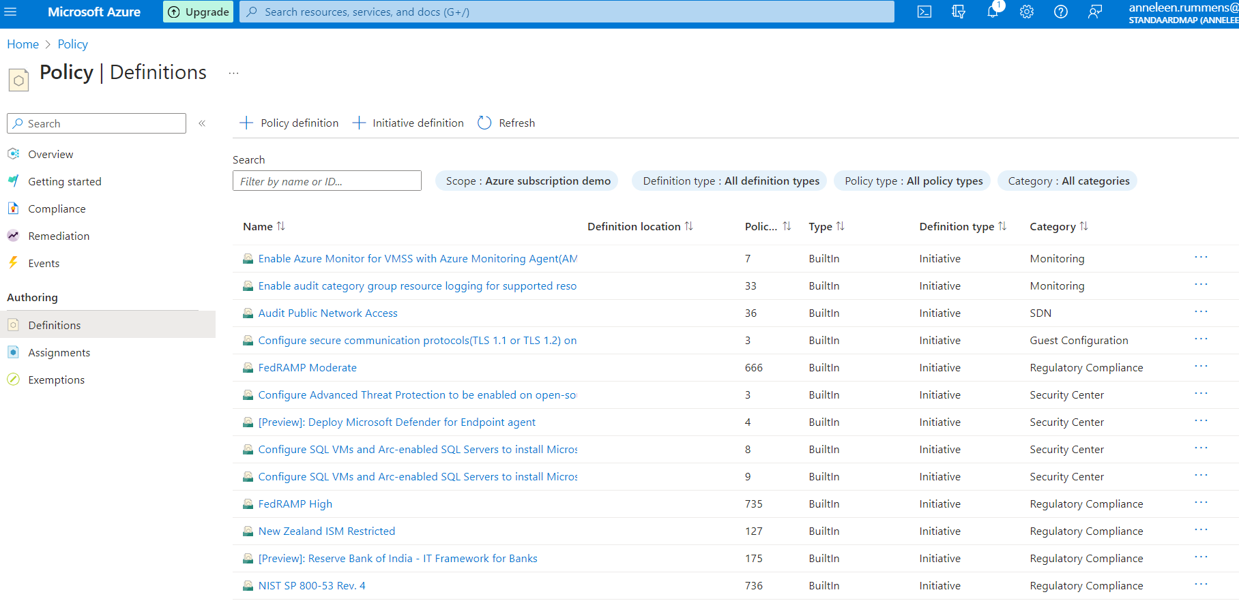The image size is (1239, 603).
Task: Click the global search resources box
Action: click(567, 12)
